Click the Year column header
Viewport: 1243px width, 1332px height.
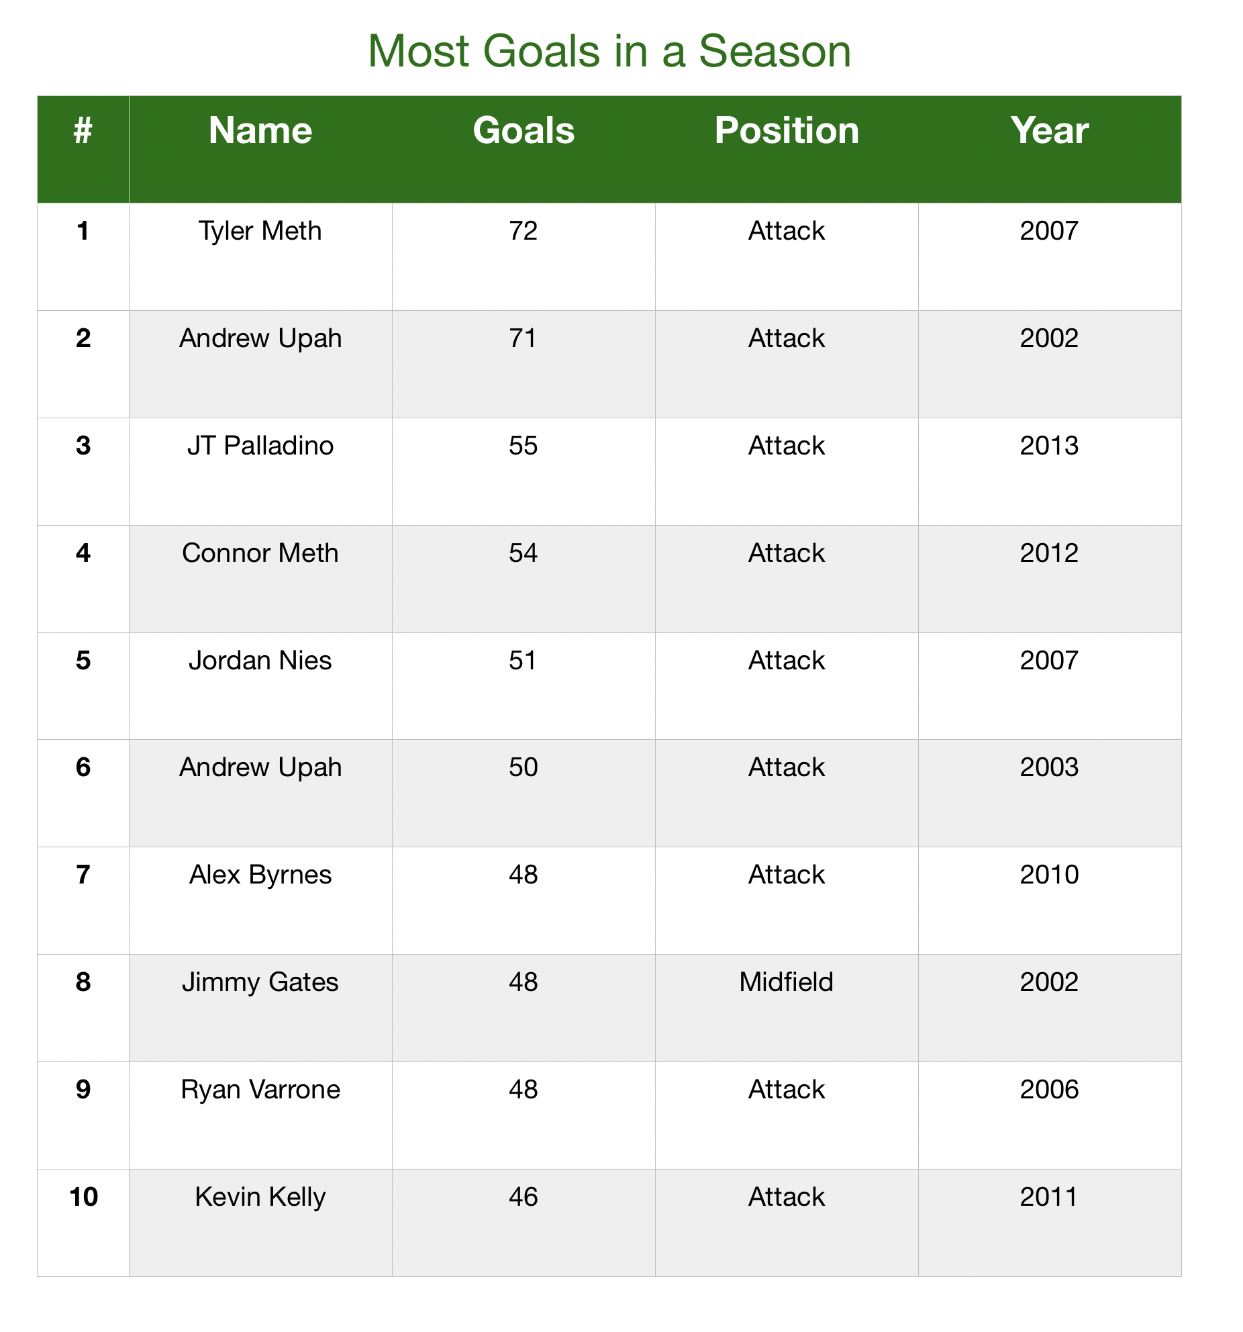(x=1050, y=149)
